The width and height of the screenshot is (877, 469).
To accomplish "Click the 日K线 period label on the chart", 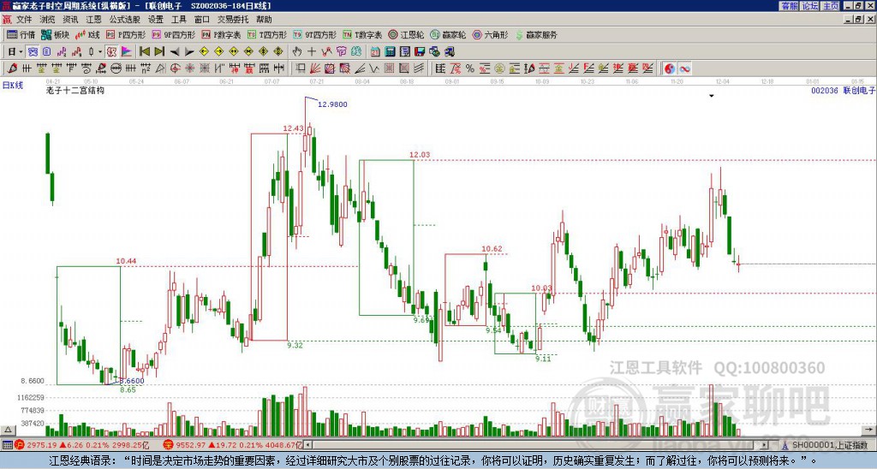I will click(x=13, y=86).
